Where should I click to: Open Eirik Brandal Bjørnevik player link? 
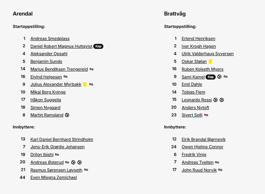click(204, 139)
